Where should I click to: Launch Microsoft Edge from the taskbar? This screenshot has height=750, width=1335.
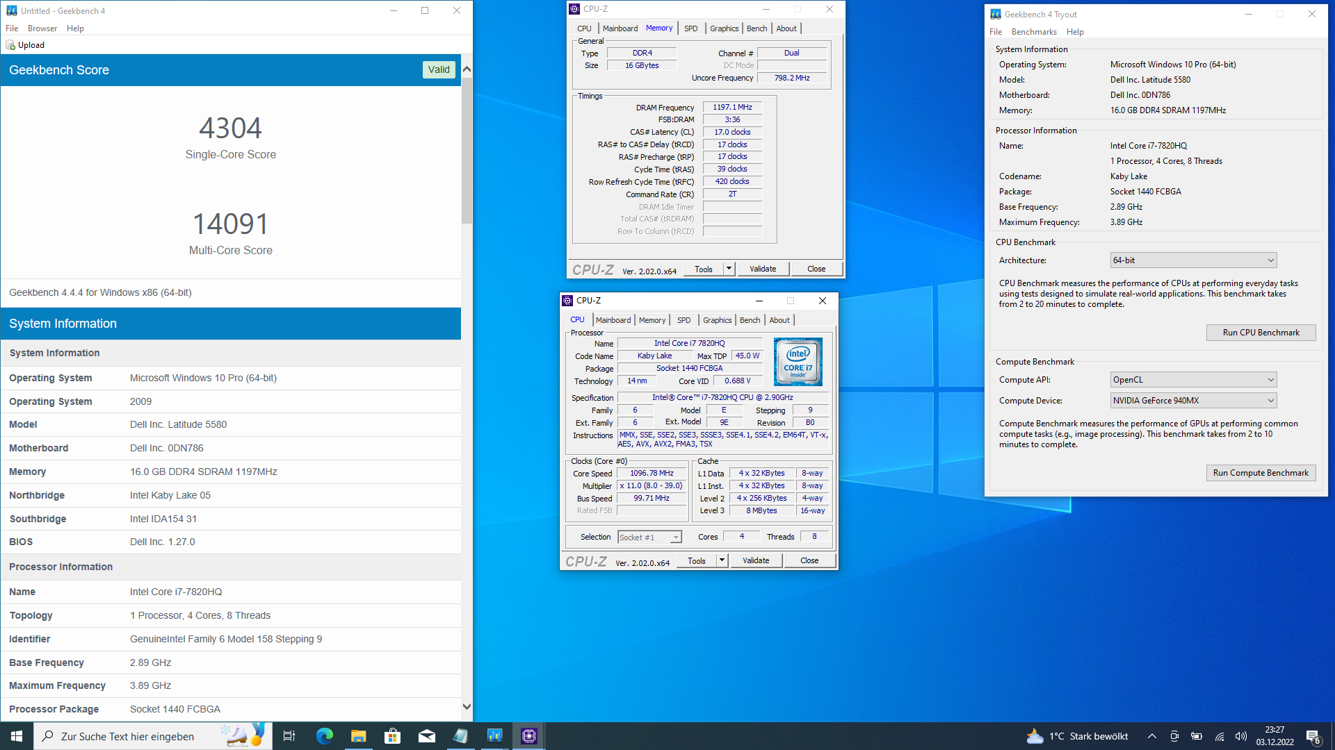[324, 736]
